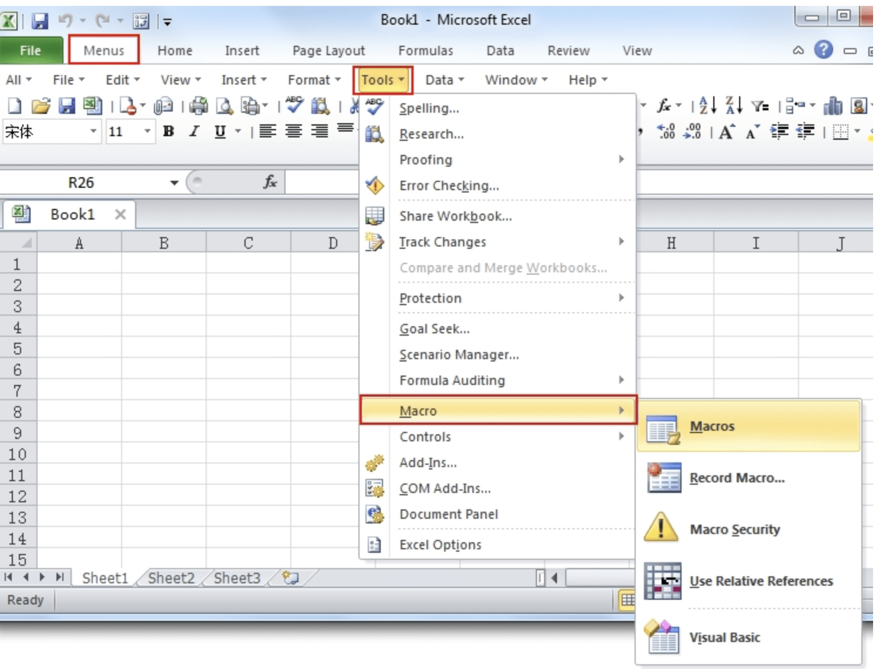This screenshot has width=886, height=669.
Task: Toggle Use Relative References
Action: [749, 581]
